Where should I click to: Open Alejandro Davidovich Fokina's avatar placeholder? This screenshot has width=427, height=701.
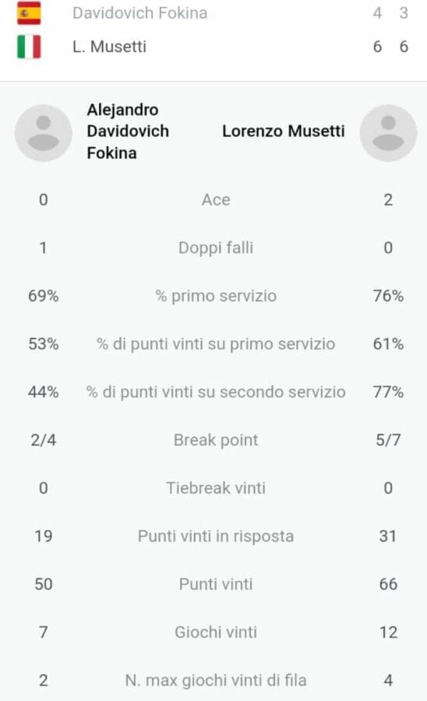click(44, 132)
